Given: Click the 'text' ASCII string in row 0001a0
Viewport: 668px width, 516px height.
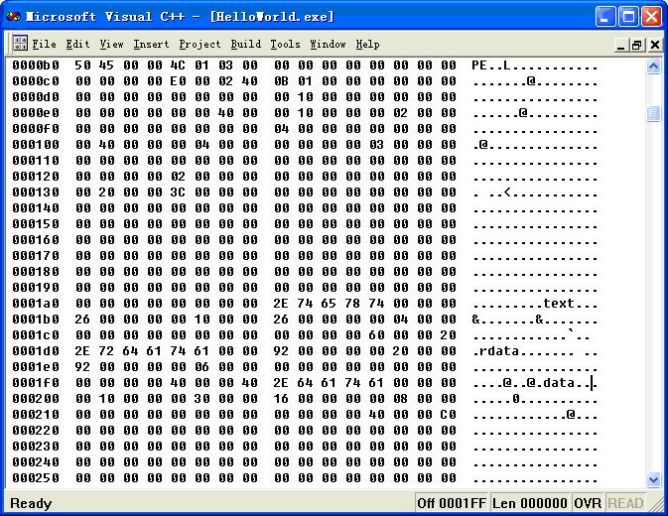Looking at the screenshot, I should (559, 304).
